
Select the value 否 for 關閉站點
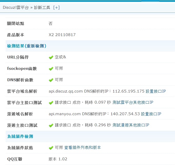pos(51,23)
